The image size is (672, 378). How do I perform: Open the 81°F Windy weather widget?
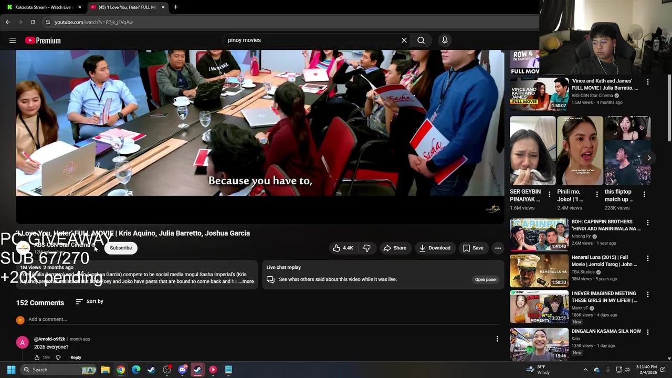coord(538,370)
